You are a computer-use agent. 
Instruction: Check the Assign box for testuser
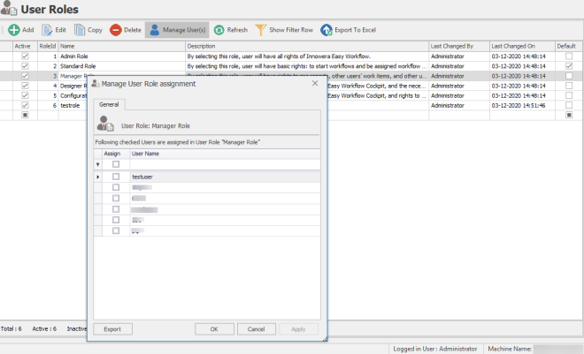[116, 177]
